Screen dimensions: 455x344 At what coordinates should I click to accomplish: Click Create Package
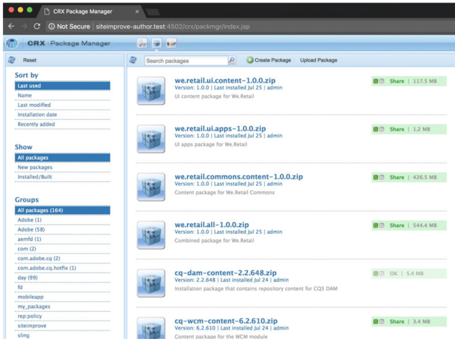(269, 60)
